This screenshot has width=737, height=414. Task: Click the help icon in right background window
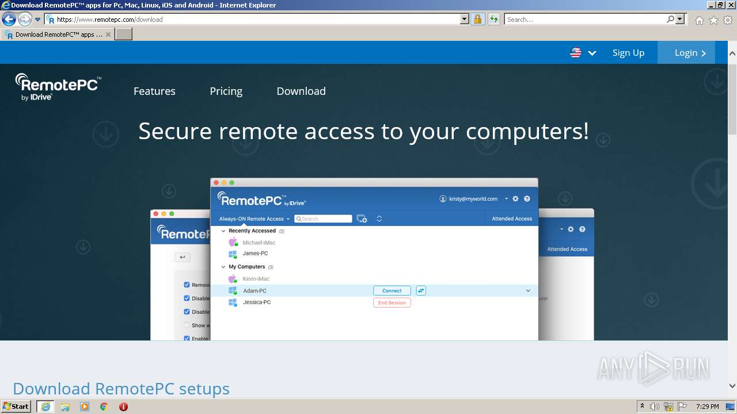click(x=582, y=229)
